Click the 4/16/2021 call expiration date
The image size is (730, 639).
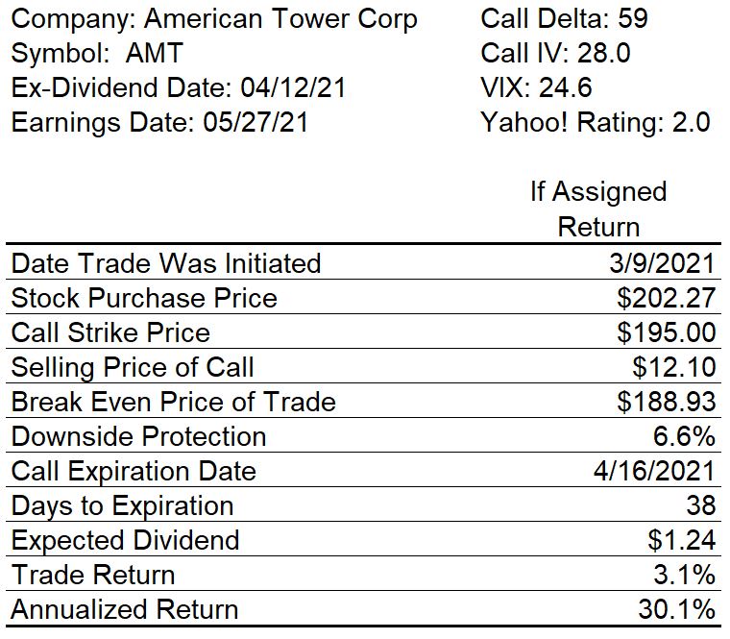[x=654, y=471]
